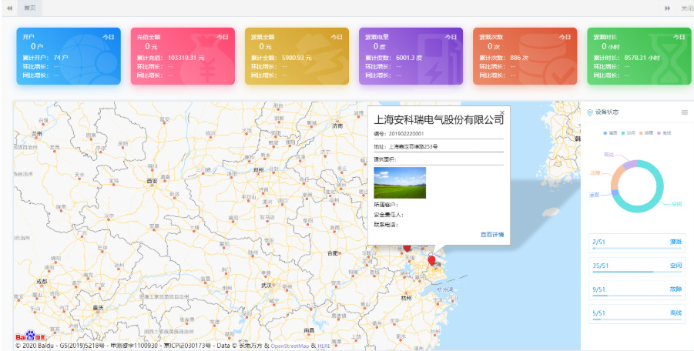Toggle the teal 空闲 legend item
This screenshot has height=351, width=694.
point(628,133)
